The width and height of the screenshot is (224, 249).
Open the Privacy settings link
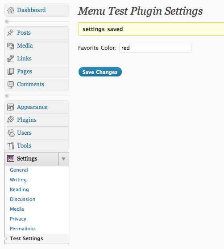[x=18, y=219]
